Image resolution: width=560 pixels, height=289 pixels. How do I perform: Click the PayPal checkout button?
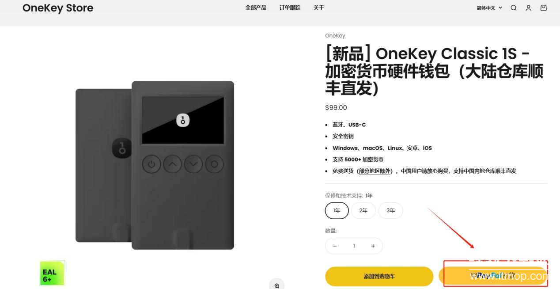click(x=493, y=276)
